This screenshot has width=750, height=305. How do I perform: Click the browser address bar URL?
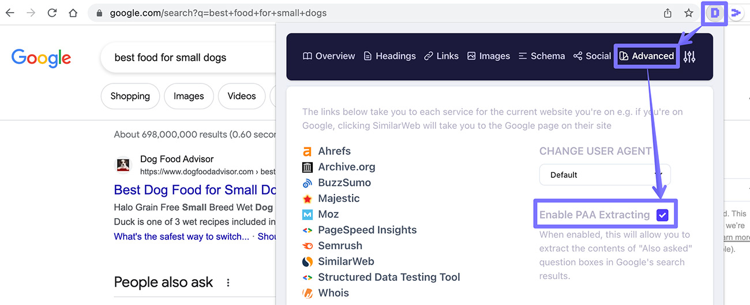(218, 13)
